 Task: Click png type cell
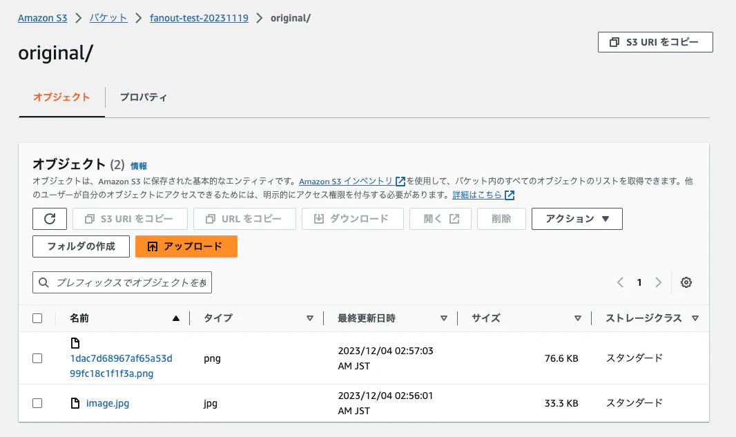click(x=212, y=358)
